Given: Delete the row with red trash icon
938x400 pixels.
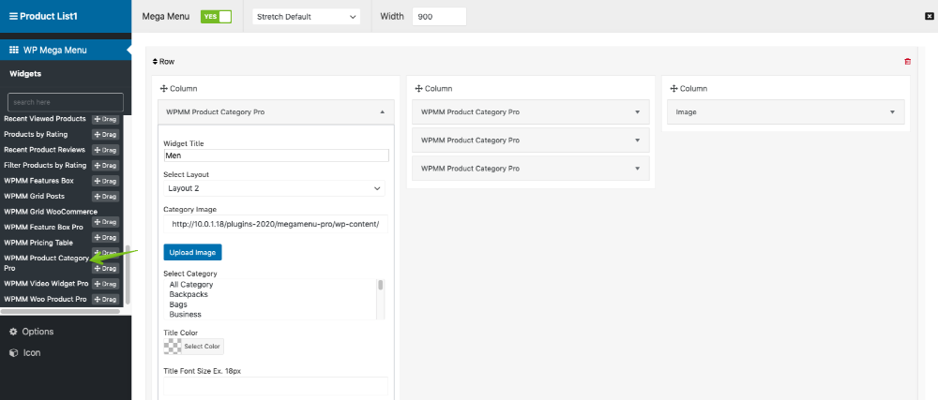Looking at the screenshot, I should pos(907,62).
